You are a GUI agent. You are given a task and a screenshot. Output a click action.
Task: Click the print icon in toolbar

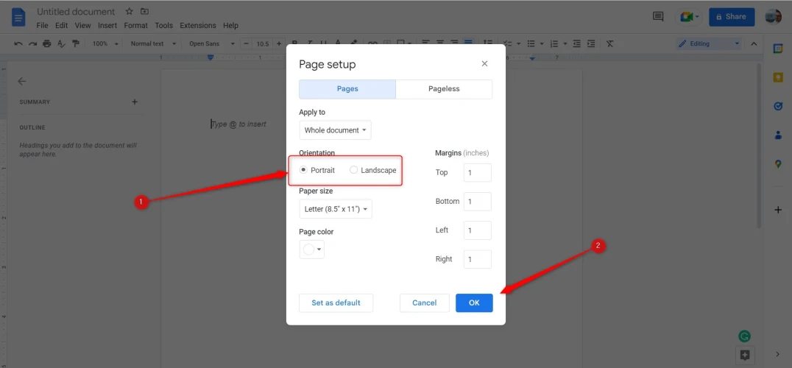[47, 43]
